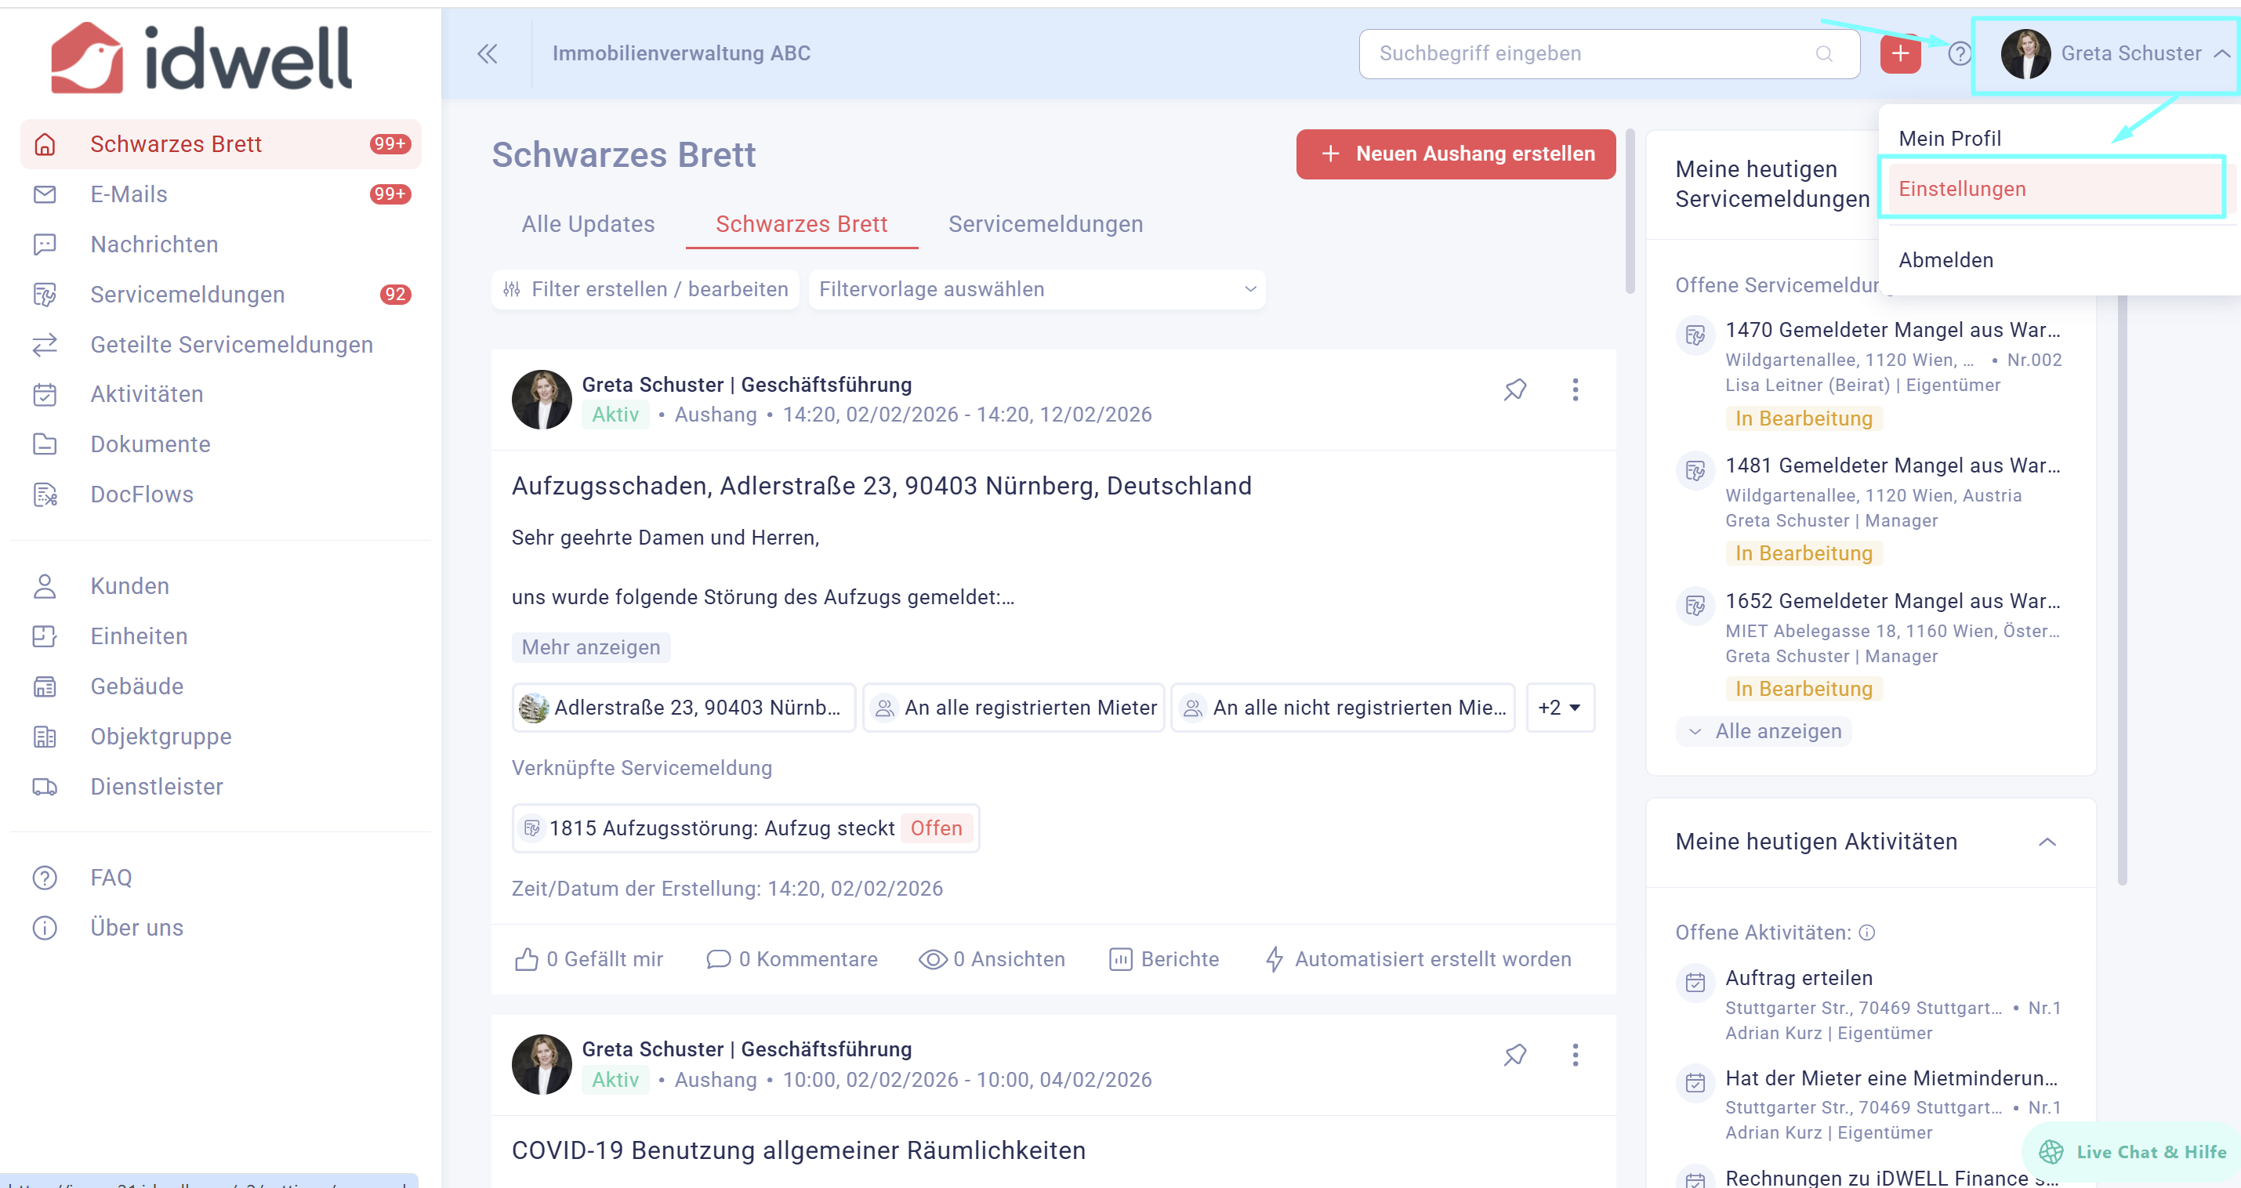Click the red plus quick-create icon

tap(1899, 54)
